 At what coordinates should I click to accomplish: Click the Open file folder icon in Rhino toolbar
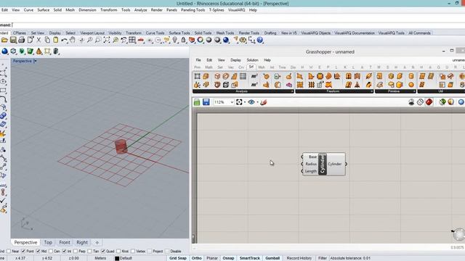pos(4,40)
